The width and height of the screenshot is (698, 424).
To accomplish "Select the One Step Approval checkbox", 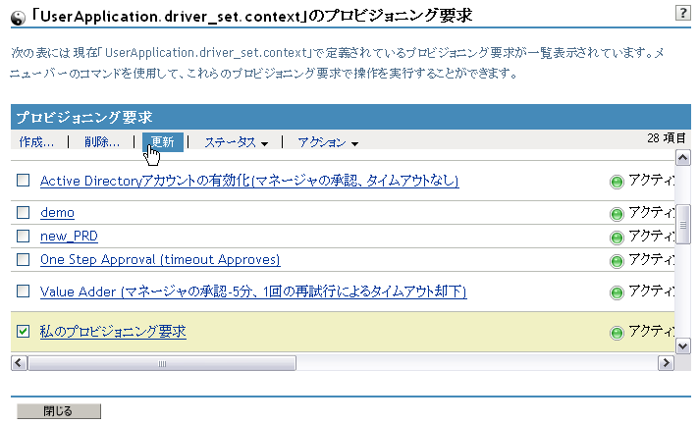I will point(24,259).
